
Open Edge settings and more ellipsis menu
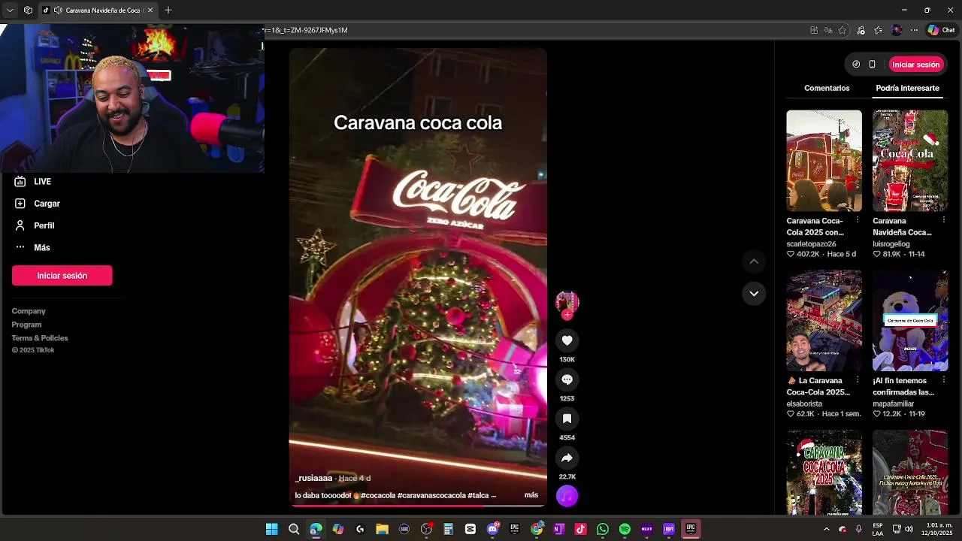(x=914, y=30)
